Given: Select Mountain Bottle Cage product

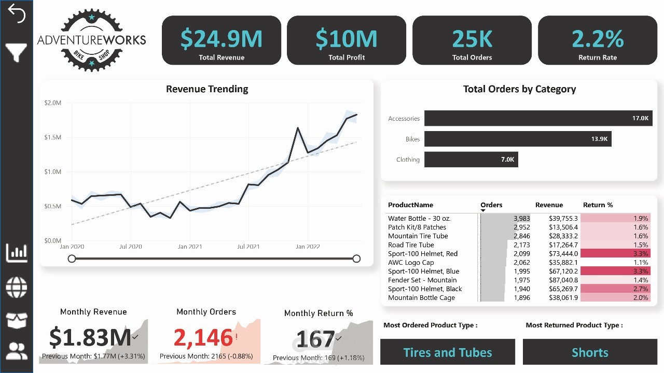Looking at the screenshot, I should tap(421, 297).
